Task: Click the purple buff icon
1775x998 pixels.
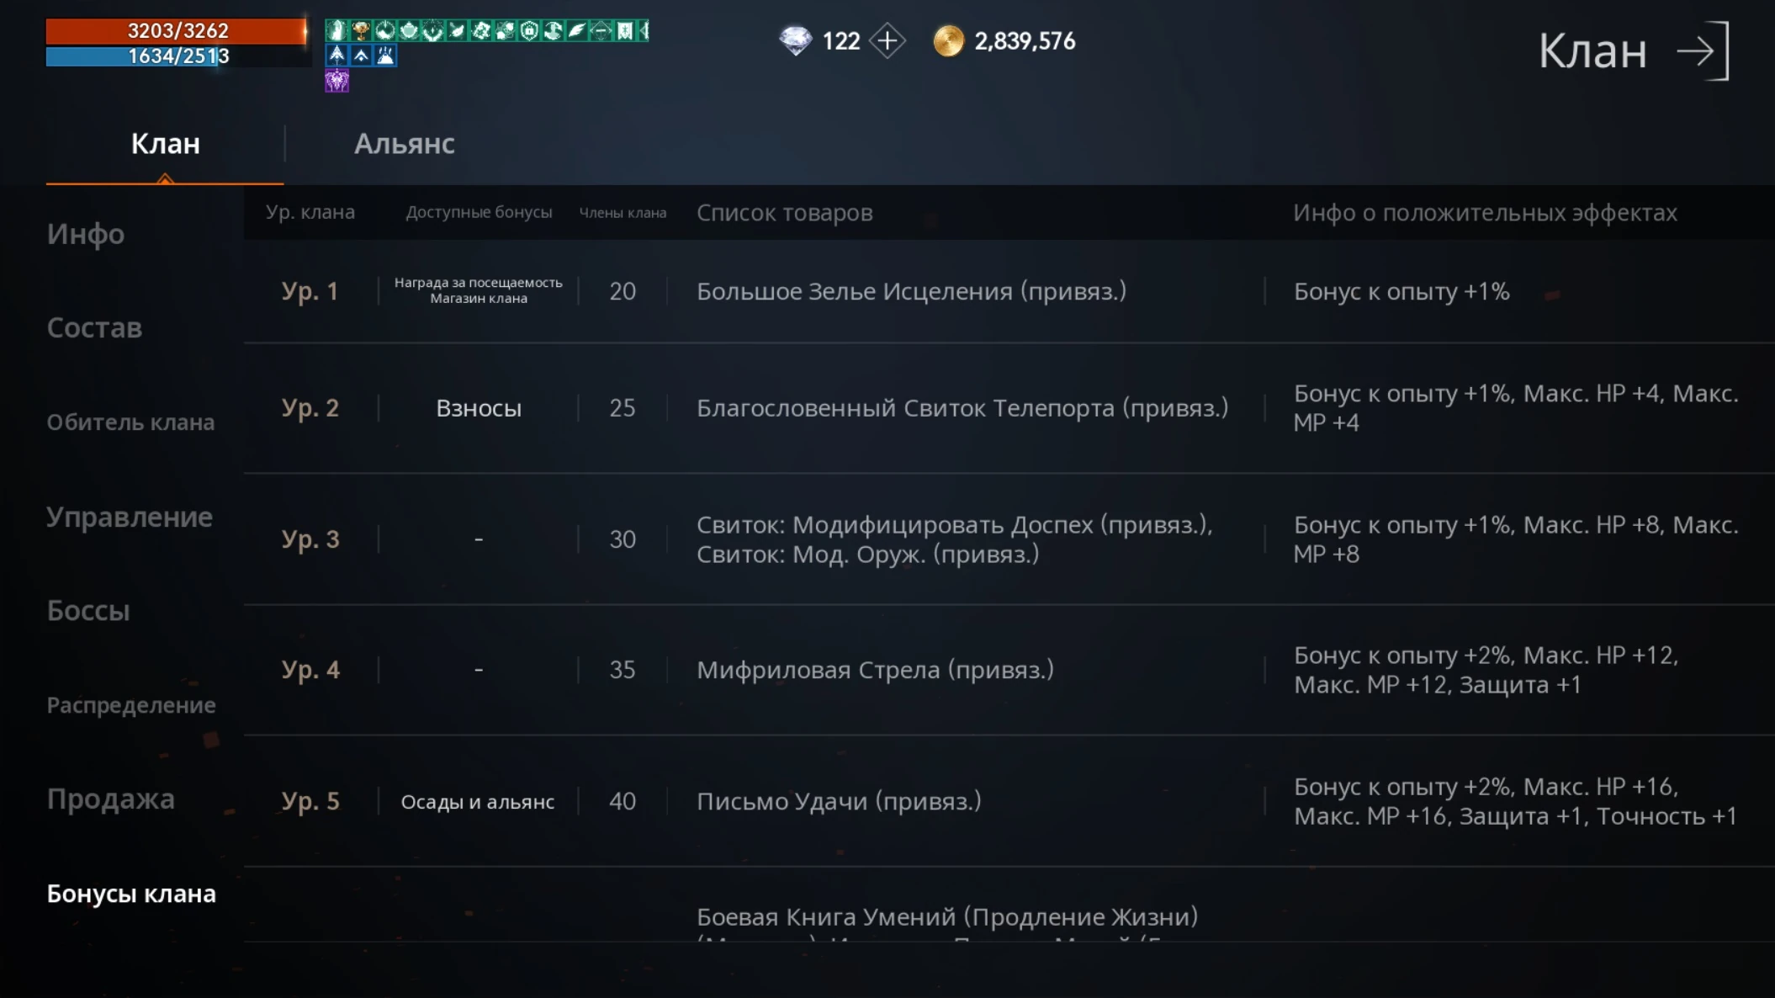Action: 336,81
